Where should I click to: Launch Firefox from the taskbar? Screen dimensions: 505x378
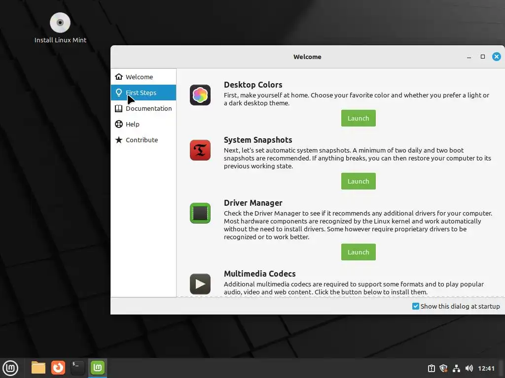click(x=58, y=368)
